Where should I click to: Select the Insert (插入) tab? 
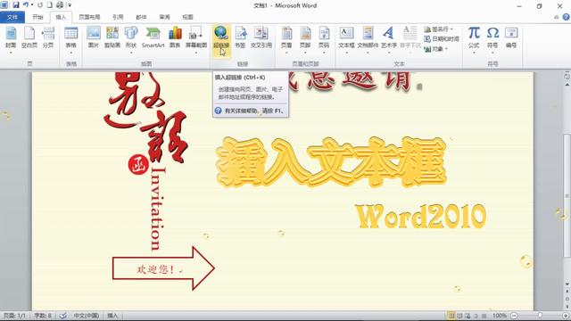tap(61, 17)
